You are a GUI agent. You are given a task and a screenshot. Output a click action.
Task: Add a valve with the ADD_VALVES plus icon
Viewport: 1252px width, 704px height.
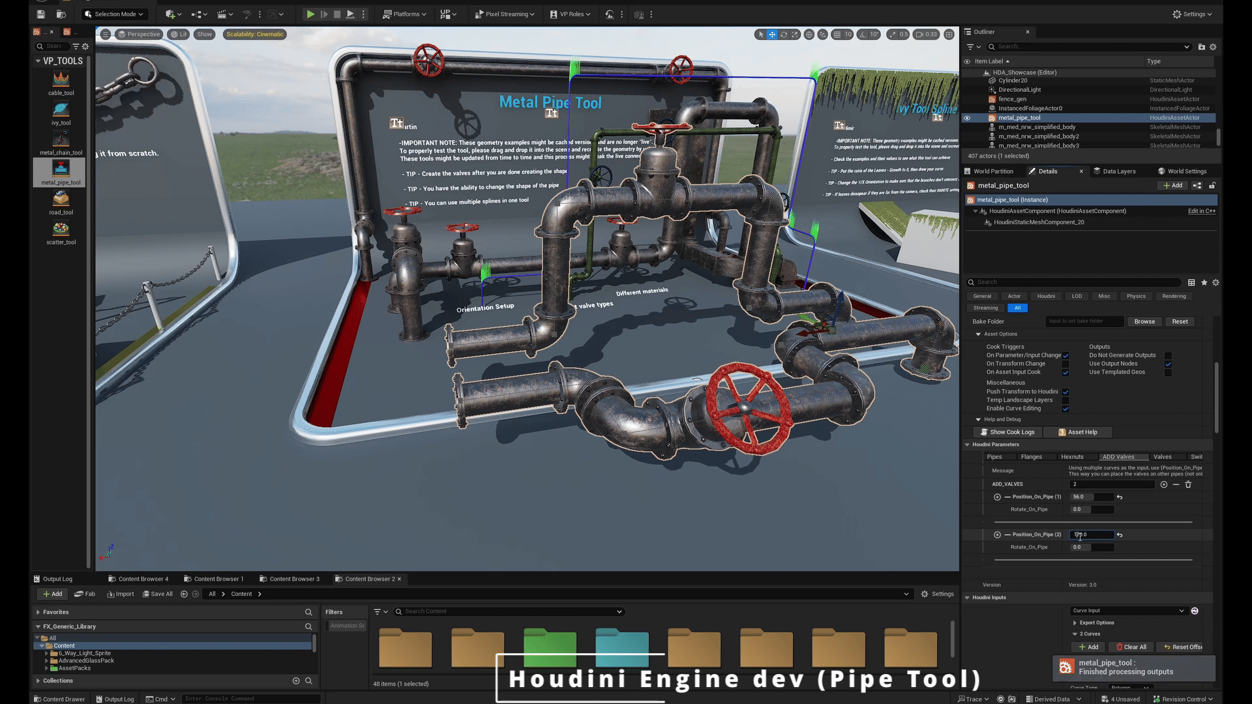[1164, 484]
